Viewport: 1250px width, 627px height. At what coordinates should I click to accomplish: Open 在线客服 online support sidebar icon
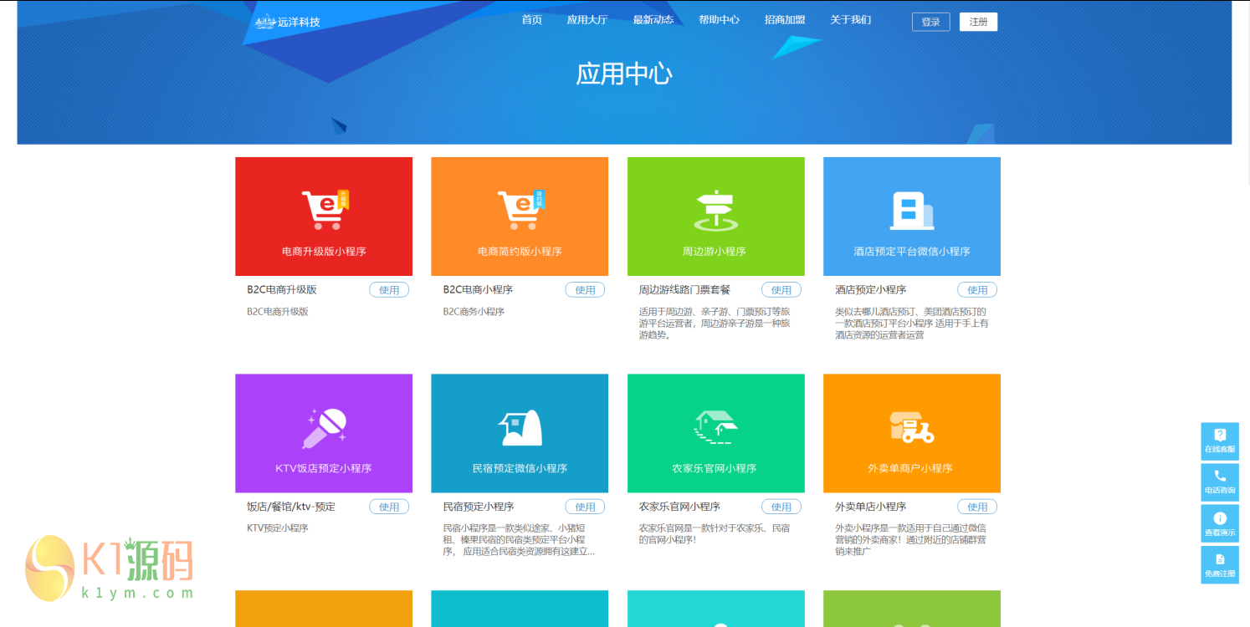click(1220, 441)
